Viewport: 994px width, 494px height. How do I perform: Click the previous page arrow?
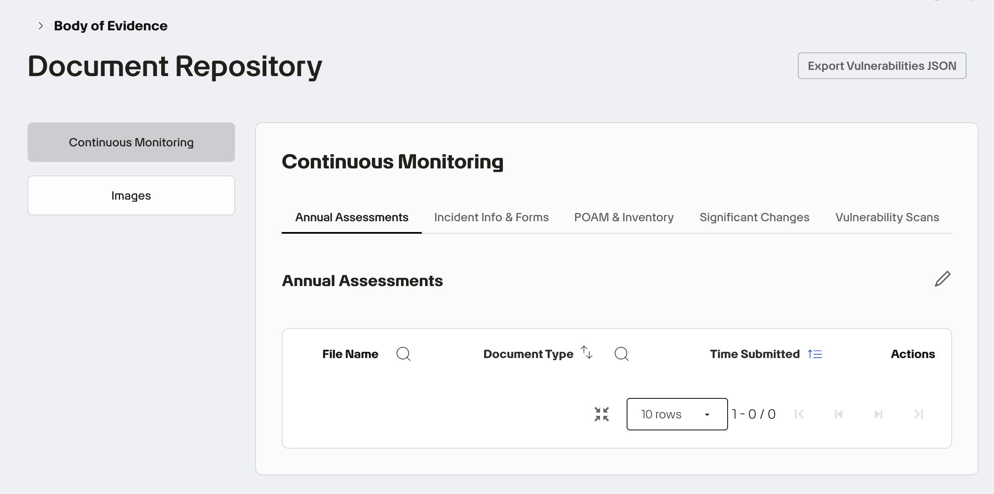[839, 414]
